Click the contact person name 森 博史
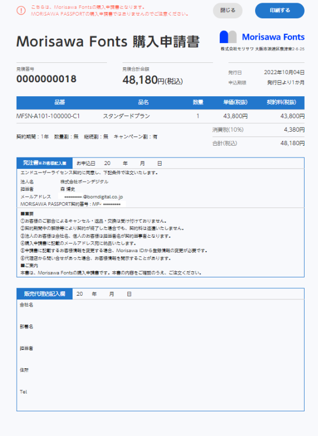 point(68,189)
